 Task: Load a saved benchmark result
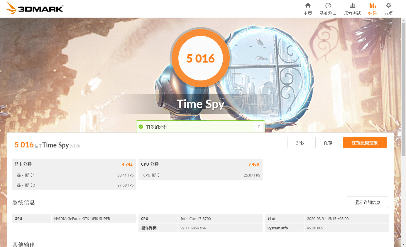300,142
